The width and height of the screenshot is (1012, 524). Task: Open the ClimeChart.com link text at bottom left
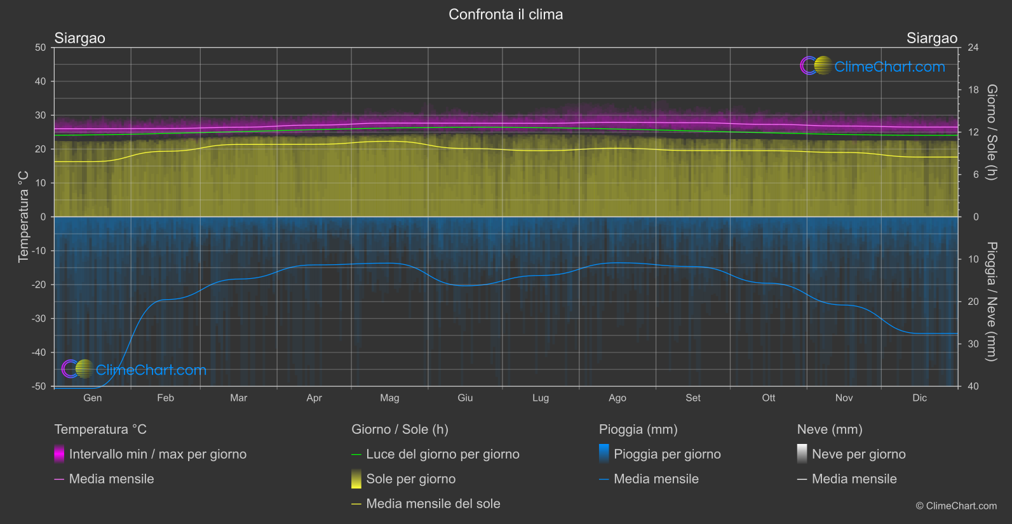tap(151, 370)
